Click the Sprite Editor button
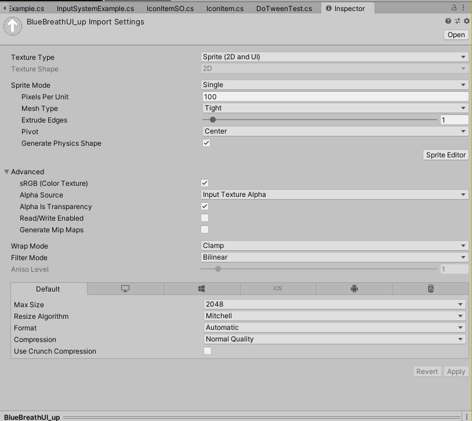 (445, 154)
